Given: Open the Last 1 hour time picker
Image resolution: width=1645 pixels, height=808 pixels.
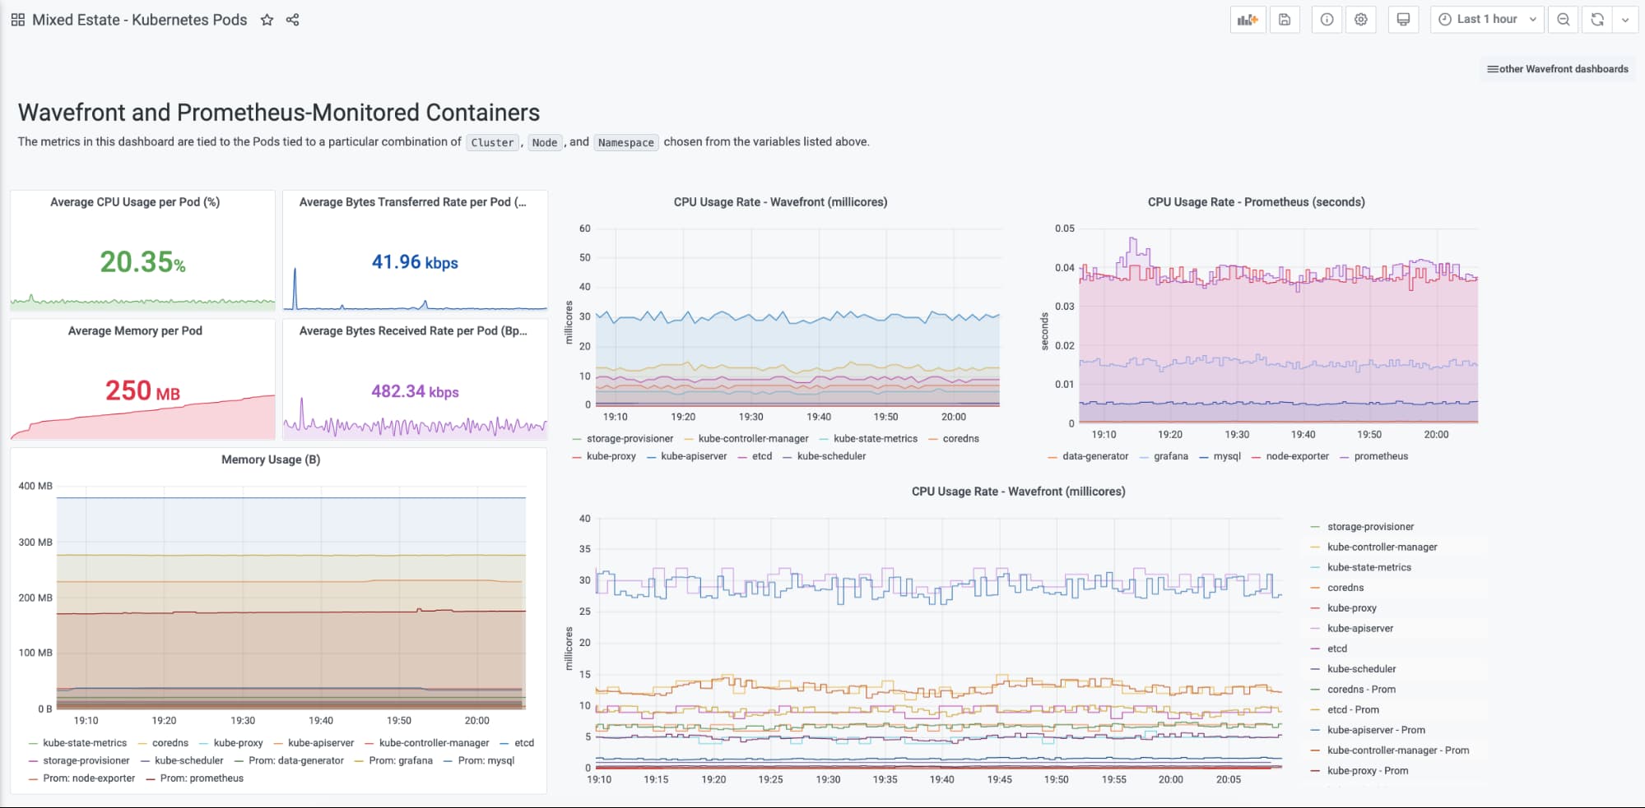Looking at the screenshot, I should tap(1487, 20).
